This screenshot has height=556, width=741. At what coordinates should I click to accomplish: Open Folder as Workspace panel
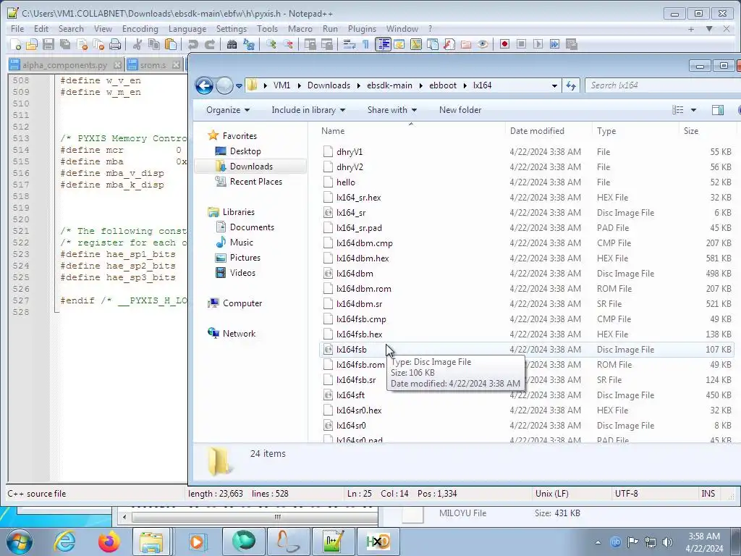pos(466,44)
